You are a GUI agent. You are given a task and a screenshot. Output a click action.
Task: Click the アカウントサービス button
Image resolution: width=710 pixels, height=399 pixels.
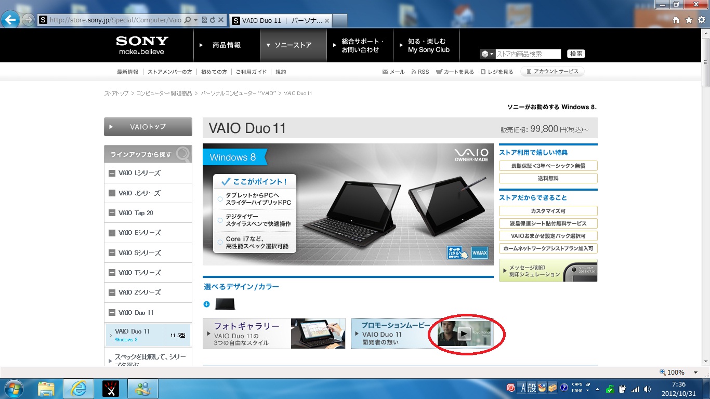[x=553, y=72]
